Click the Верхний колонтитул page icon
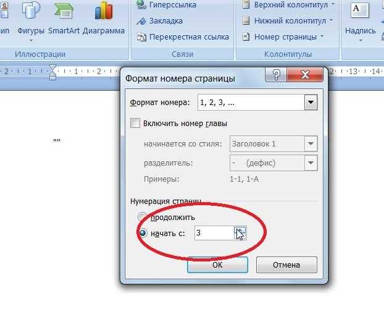The height and width of the screenshot is (309, 384). coord(246,5)
